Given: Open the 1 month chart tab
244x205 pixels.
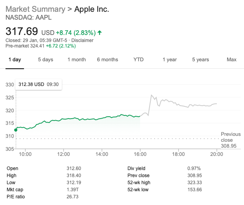Looking at the screenshot, I should (76, 60).
